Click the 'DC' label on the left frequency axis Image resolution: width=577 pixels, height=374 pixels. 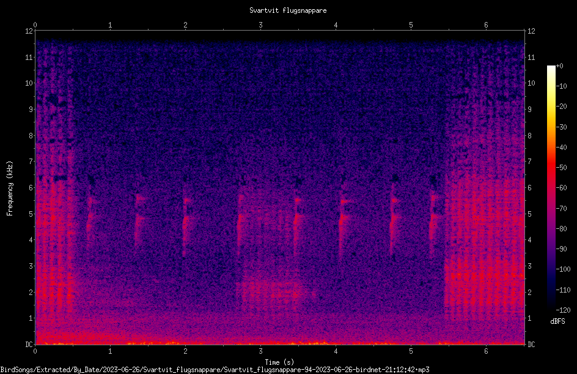pyautogui.click(x=29, y=345)
